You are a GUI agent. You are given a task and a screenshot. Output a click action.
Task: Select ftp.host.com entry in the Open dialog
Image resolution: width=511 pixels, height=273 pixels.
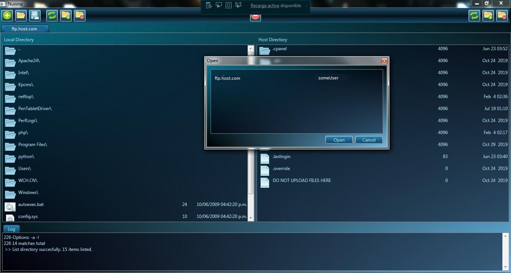[227, 78]
